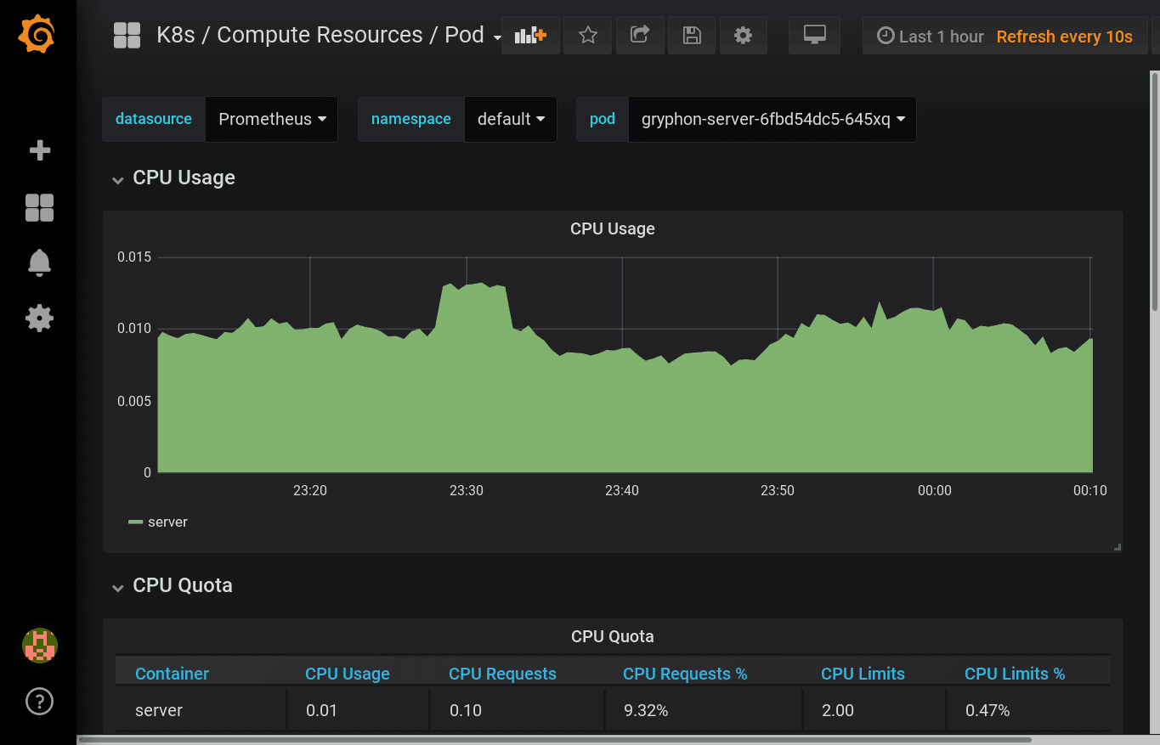Open the Create menu in the sidebar
The image size is (1160, 745).
click(38, 150)
